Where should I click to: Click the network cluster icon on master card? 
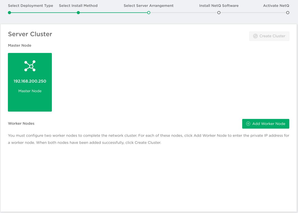[30, 66]
